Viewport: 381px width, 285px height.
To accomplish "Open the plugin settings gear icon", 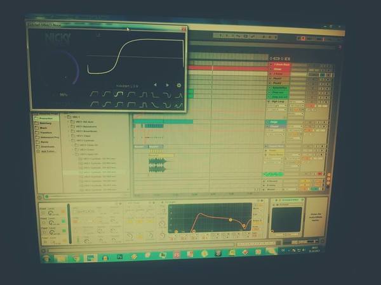I will 178,85.
